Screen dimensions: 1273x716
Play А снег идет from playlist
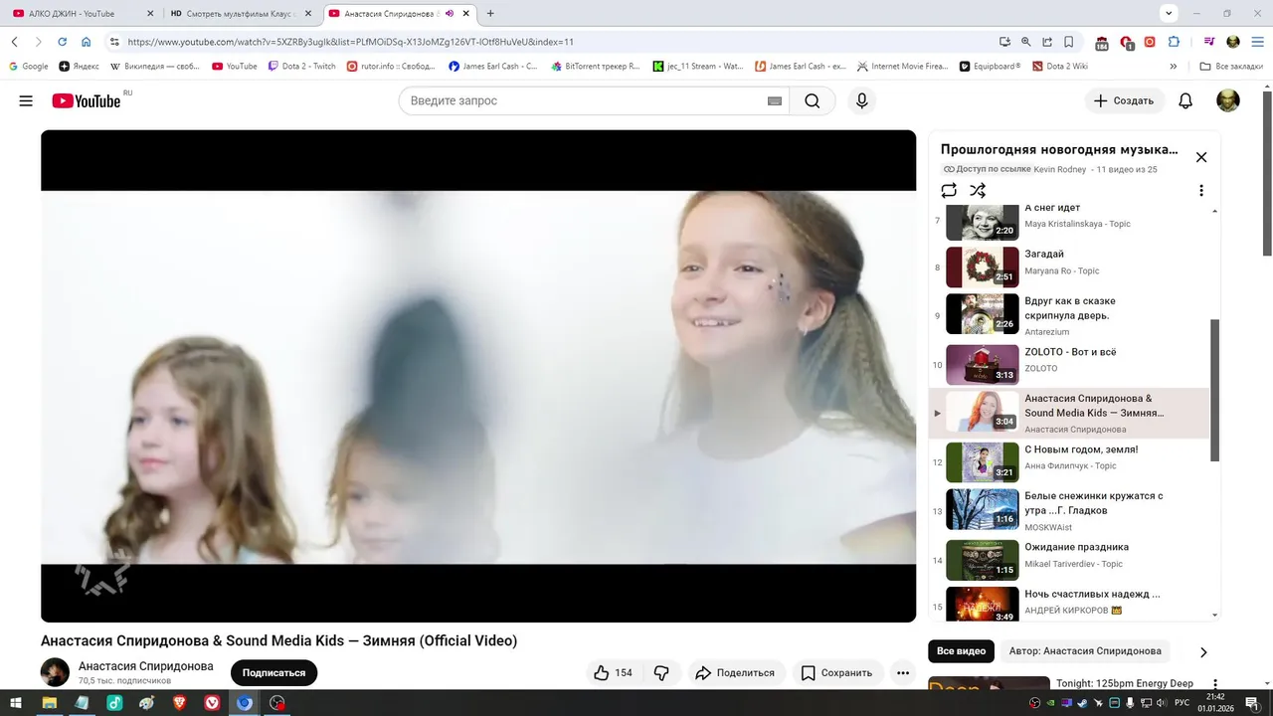[1070, 221]
